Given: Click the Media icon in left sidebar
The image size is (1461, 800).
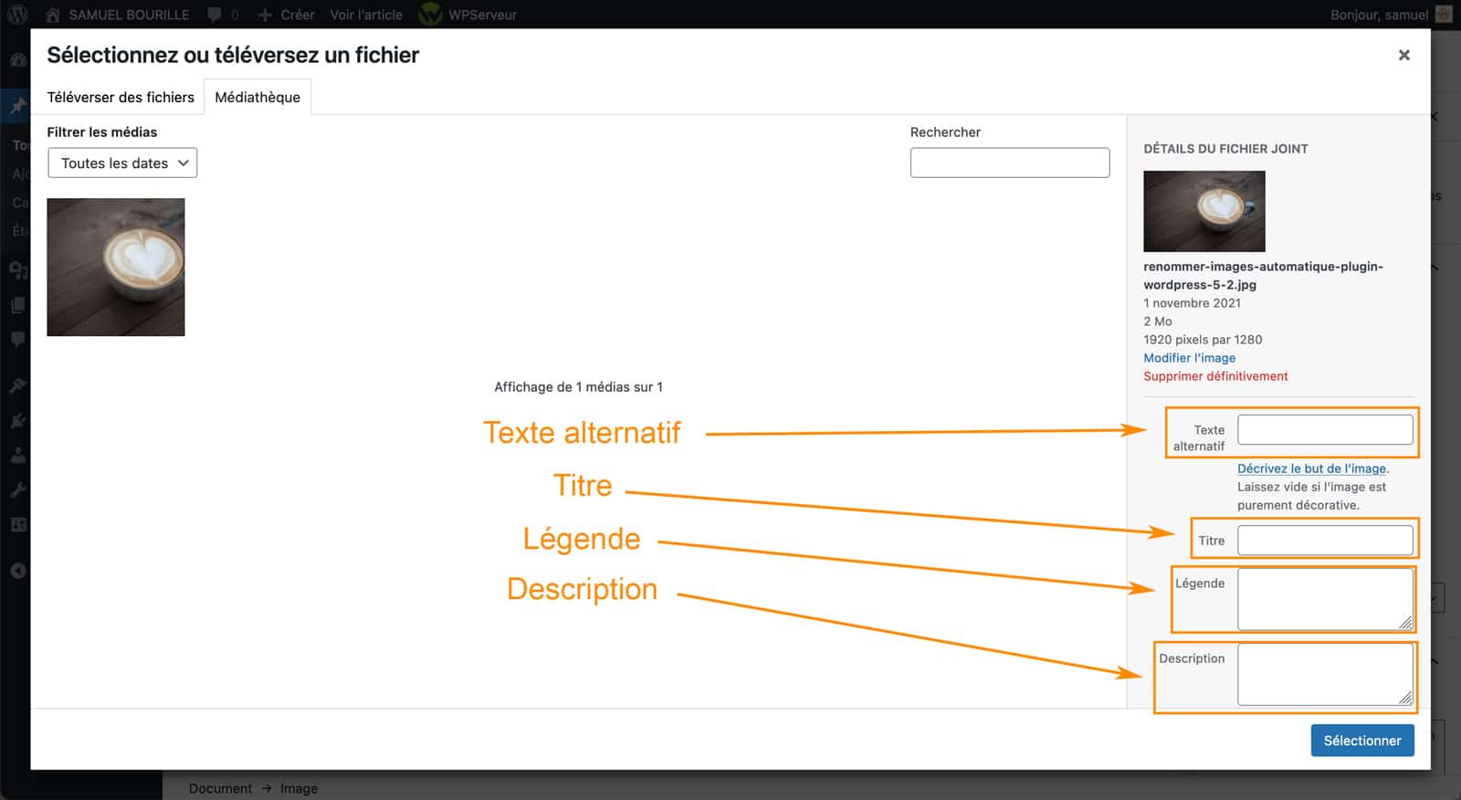Looking at the screenshot, I should pyautogui.click(x=17, y=269).
